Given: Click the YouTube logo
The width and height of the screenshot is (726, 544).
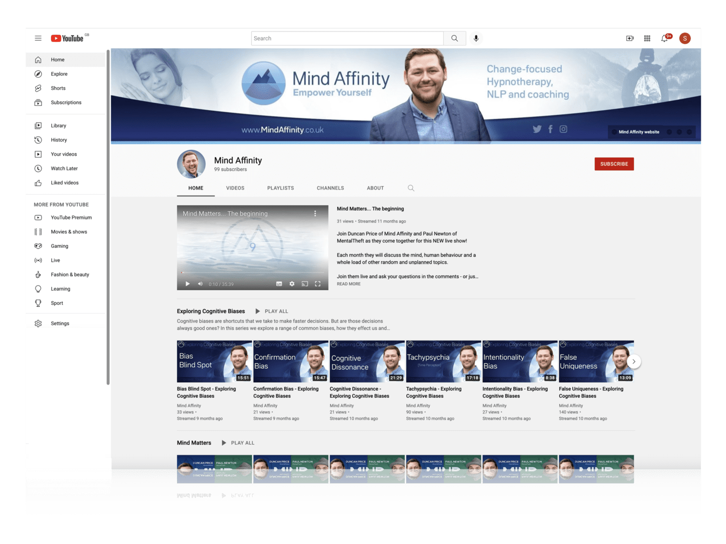Looking at the screenshot, I should pos(67,38).
